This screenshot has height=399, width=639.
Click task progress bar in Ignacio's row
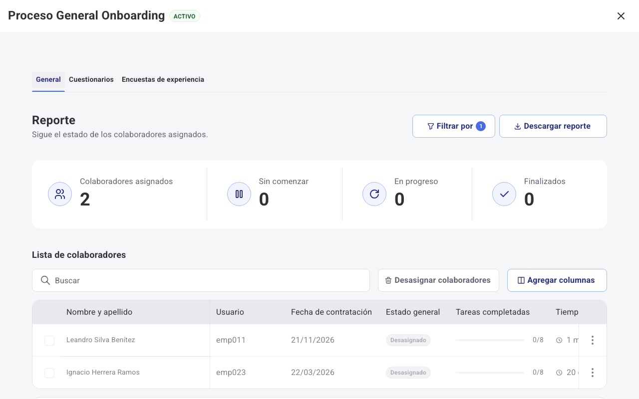point(490,373)
